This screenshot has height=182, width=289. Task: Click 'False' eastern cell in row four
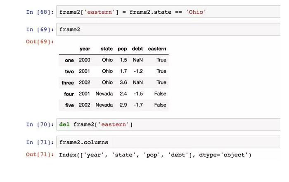[x=160, y=93]
